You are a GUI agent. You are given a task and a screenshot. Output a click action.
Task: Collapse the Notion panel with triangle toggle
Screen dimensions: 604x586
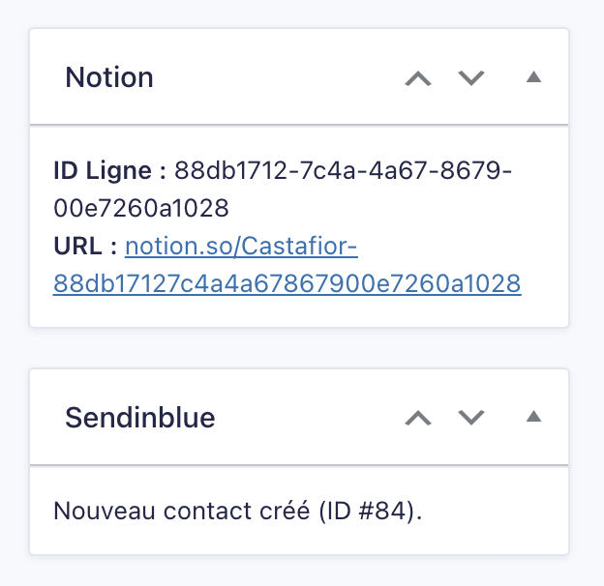(x=532, y=77)
